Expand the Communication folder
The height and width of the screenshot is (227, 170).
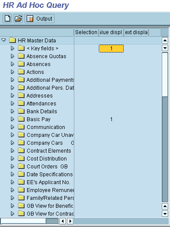click(13, 127)
